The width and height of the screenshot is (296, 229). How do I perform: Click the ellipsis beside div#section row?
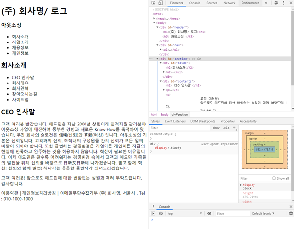pyautogui.click(x=151, y=59)
